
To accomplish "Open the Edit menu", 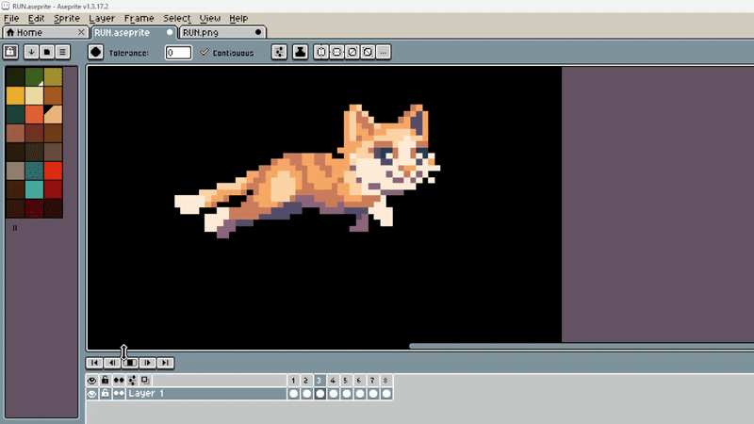I will pyautogui.click(x=36, y=18).
